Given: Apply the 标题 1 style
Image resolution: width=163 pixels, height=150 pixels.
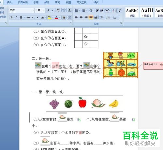Looking at the screenshot, I should click(147, 12).
